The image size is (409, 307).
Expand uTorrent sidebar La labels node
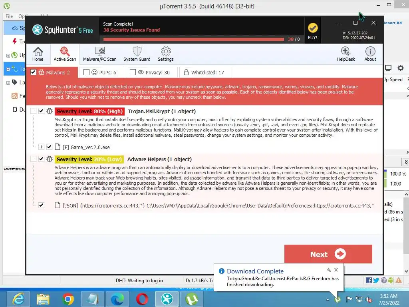(8, 83)
